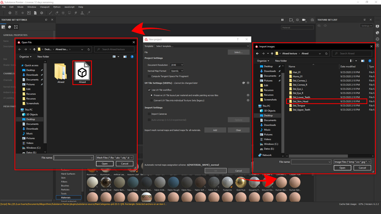Click Select... button in New project
The image size is (381, 214).
[238, 52]
